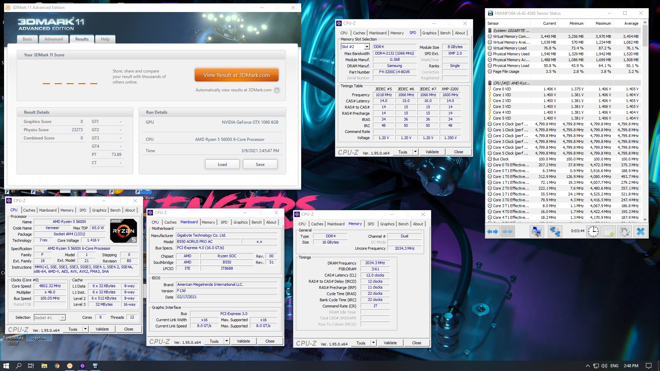Collapse System GIGABYTE sensor group
This screenshot has height=371, width=660.
pyautogui.click(x=490, y=31)
